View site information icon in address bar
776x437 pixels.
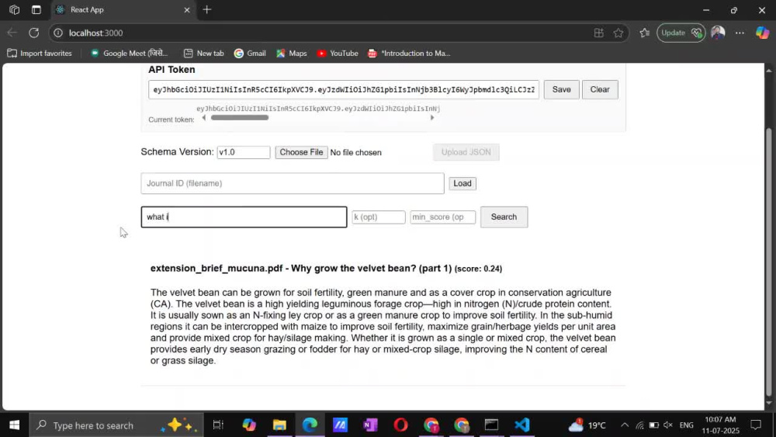point(58,33)
